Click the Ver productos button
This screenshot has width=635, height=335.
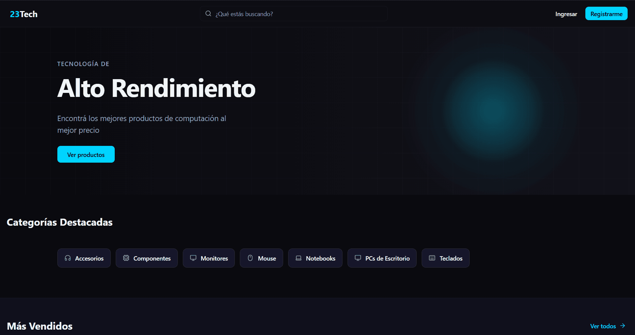coord(86,155)
